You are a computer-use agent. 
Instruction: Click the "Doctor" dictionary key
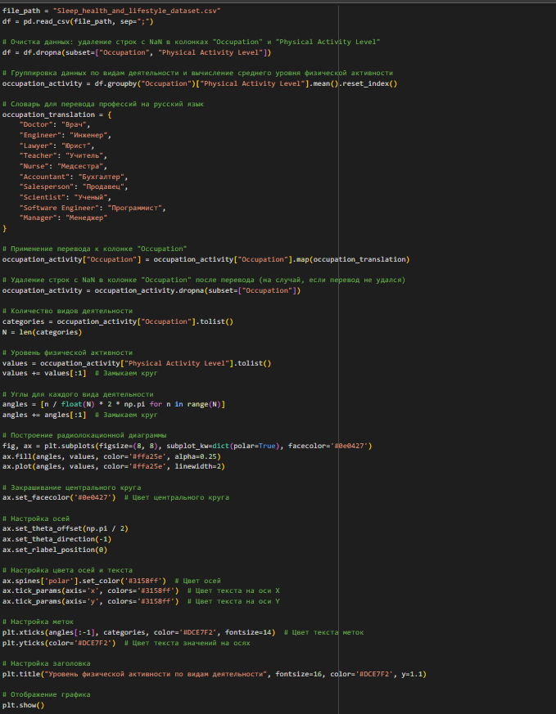[x=38, y=125]
